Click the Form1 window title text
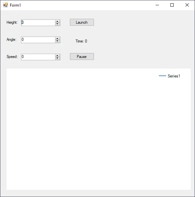The image size is (195, 197). coord(15,5)
